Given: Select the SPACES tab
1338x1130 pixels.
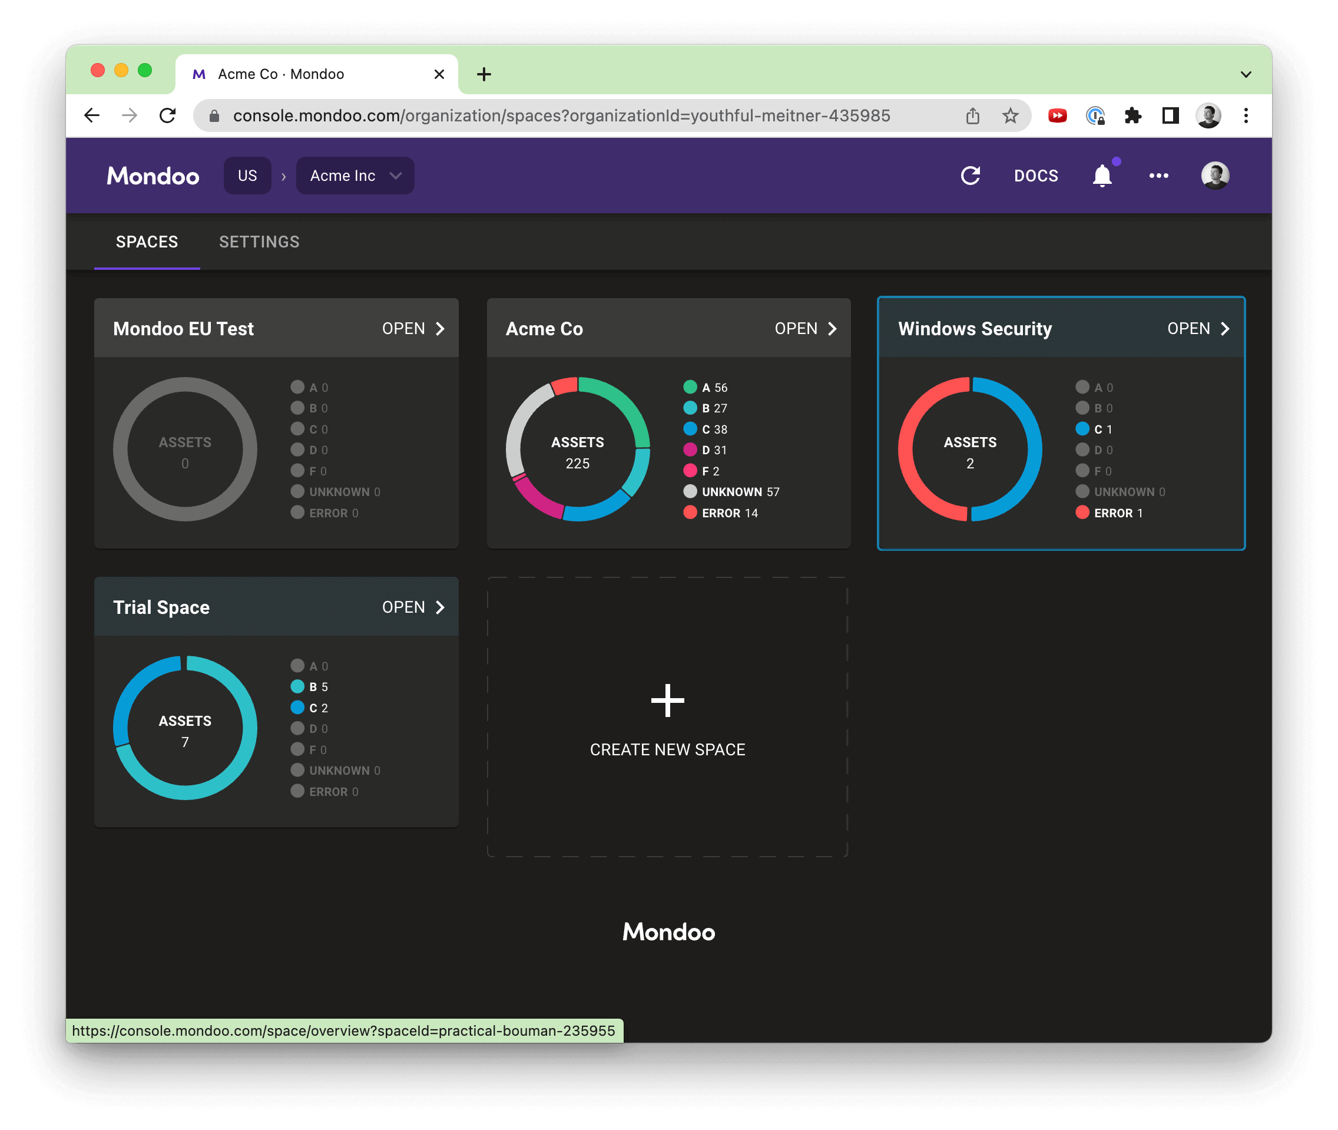Looking at the screenshot, I should pyautogui.click(x=147, y=242).
